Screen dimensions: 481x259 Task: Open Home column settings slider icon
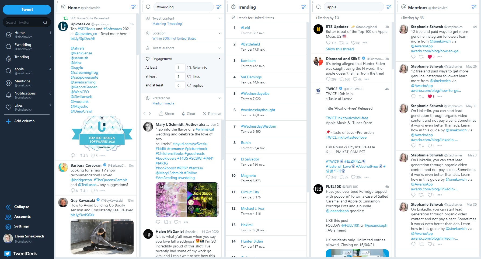(x=134, y=7)
